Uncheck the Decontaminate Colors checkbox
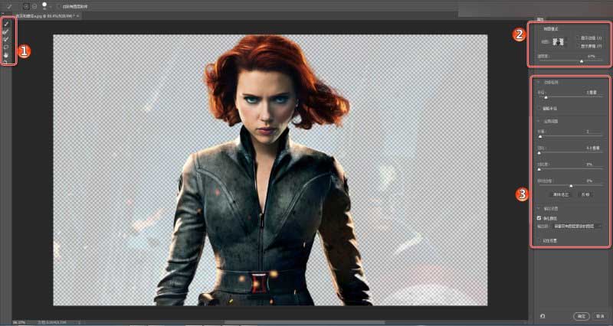This screenshot has height=326, width=613. coord(539,218)
